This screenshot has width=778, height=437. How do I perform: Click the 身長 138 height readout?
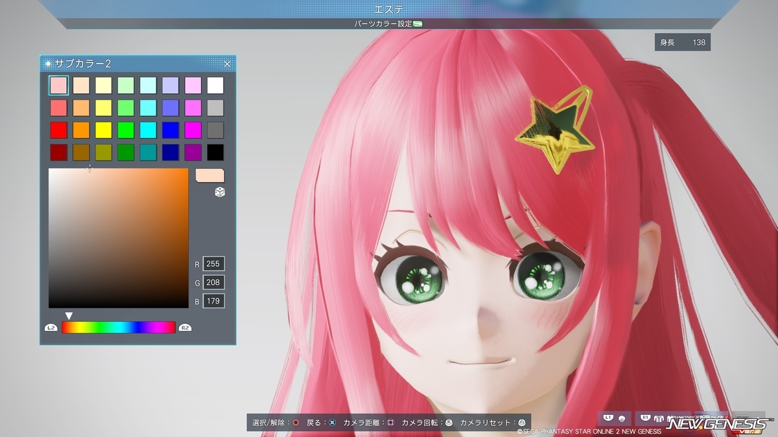coord(683,42)
